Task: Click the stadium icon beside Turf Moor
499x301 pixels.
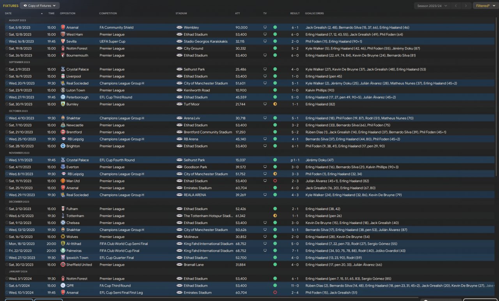Action: pos(179,104)
